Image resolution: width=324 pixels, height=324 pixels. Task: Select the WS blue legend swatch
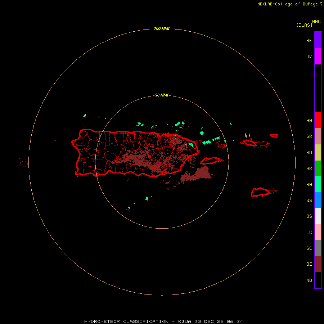click(318, 200)
